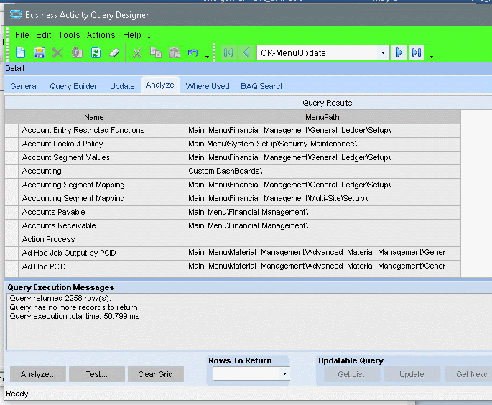Open the Actions menu
The image size is (492, 405).
pos(101,35)
